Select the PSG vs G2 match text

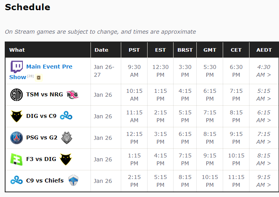42,137
